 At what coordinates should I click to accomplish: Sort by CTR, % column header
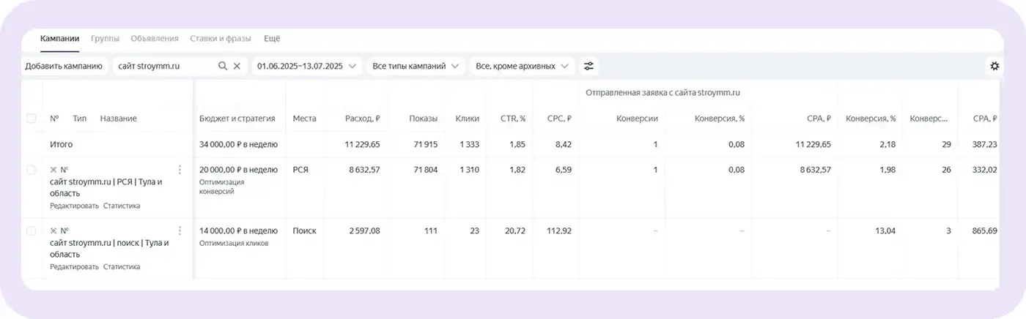click(513, 119)
